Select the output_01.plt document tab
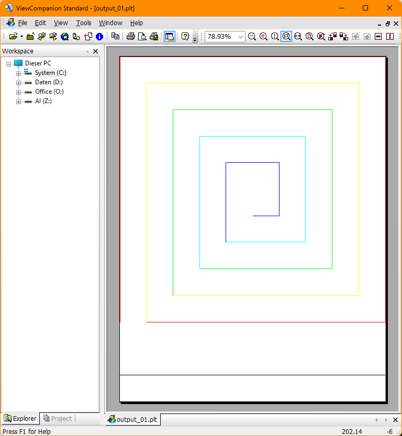 tap(133, 419)
